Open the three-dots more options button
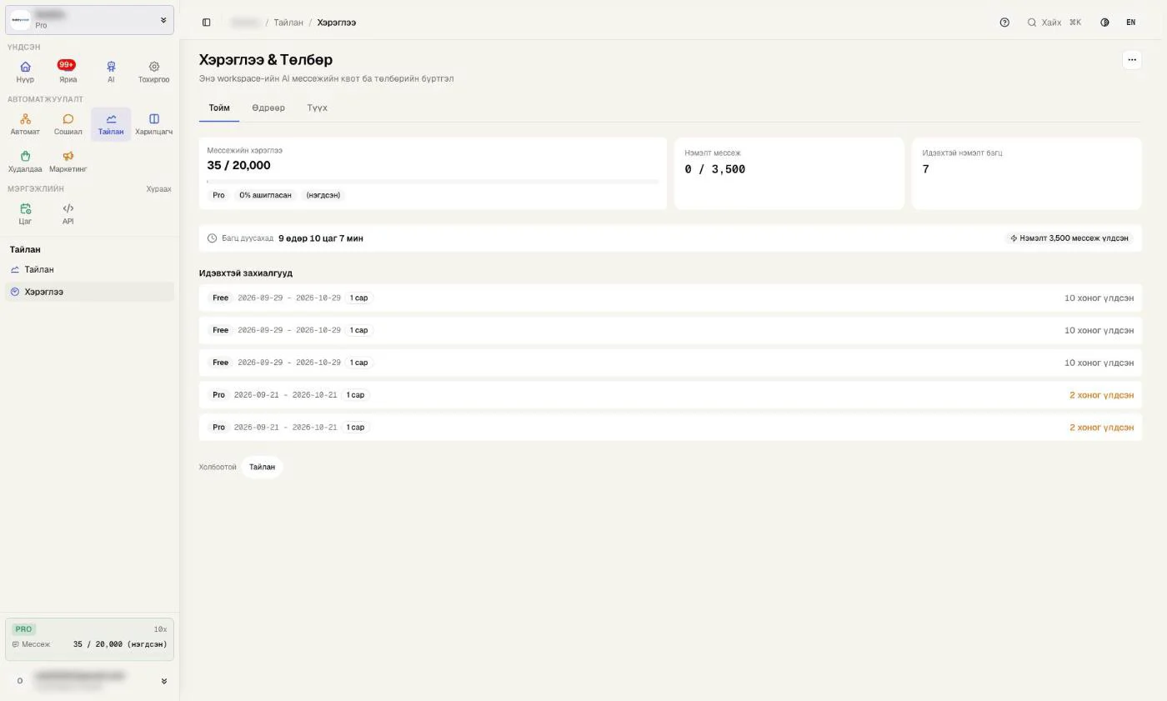 1131,60
